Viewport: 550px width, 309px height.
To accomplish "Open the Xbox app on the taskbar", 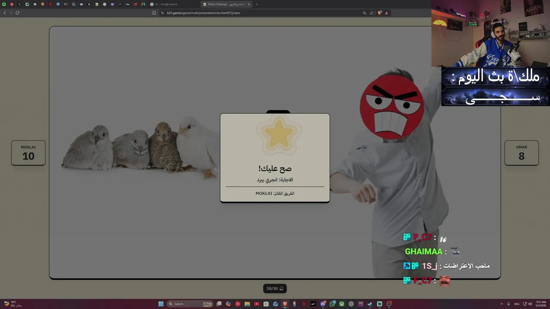I will pyautogui.click(x=342, y=304).
